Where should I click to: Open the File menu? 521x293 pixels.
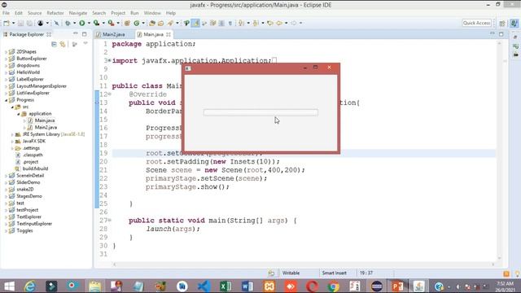point(6,13)
